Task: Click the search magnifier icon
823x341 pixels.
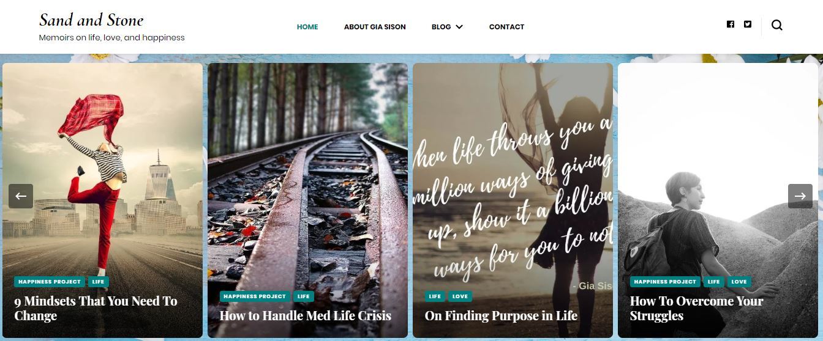Action: (x=777, y=25)
